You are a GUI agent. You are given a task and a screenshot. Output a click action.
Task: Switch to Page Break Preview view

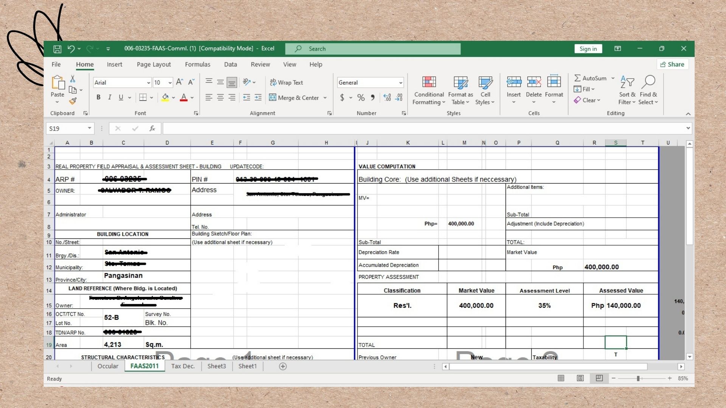click(599, 378)
